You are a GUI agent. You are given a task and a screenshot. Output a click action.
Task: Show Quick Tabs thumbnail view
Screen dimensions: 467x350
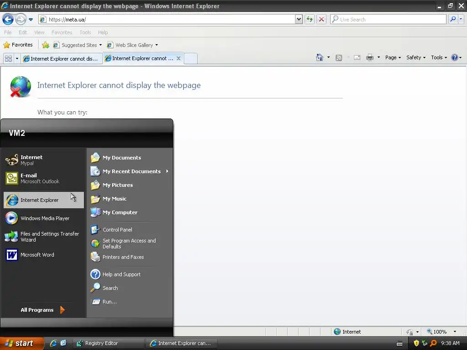(x=8, y=59)
